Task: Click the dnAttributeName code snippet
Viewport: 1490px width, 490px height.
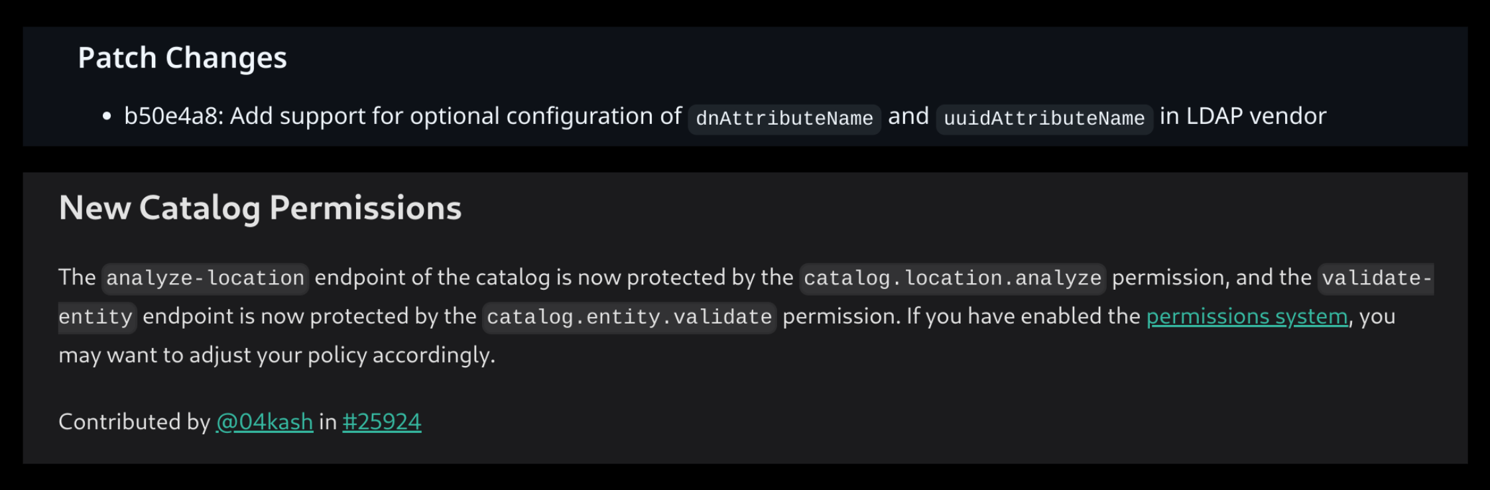Action: click(784, 119)
